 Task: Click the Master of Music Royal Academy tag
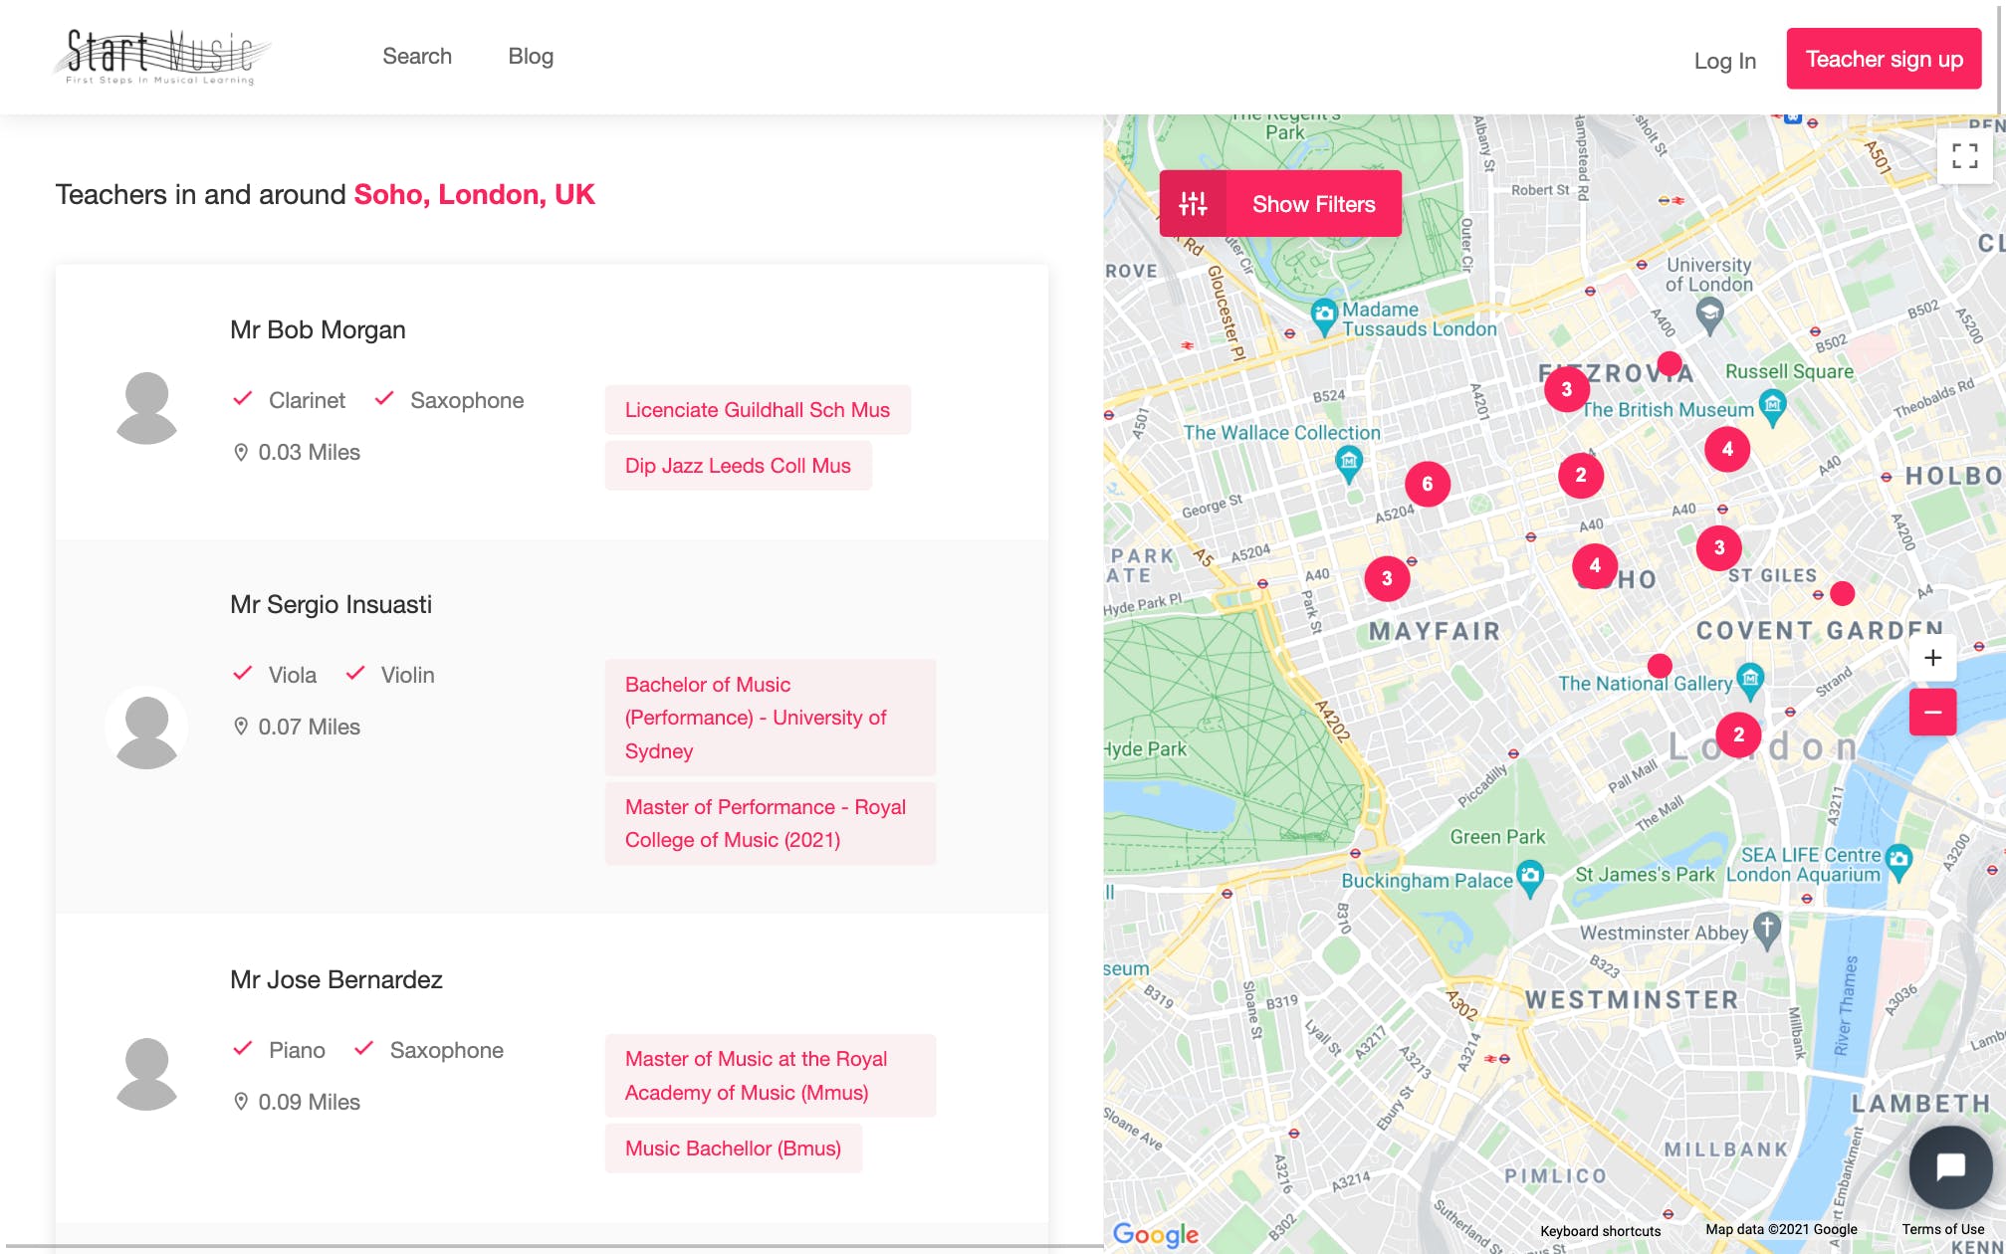[771, 1076]
